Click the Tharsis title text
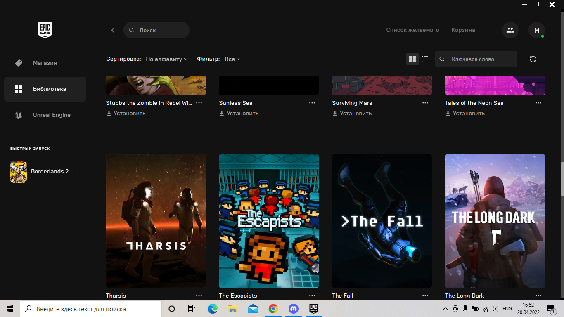The width and height of the screenshot is (564, 317). point(116,296)
